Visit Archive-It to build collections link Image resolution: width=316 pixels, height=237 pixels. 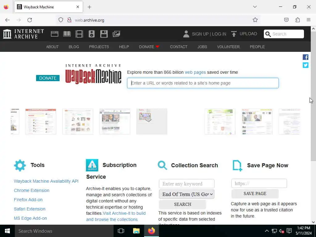[116, 216]
